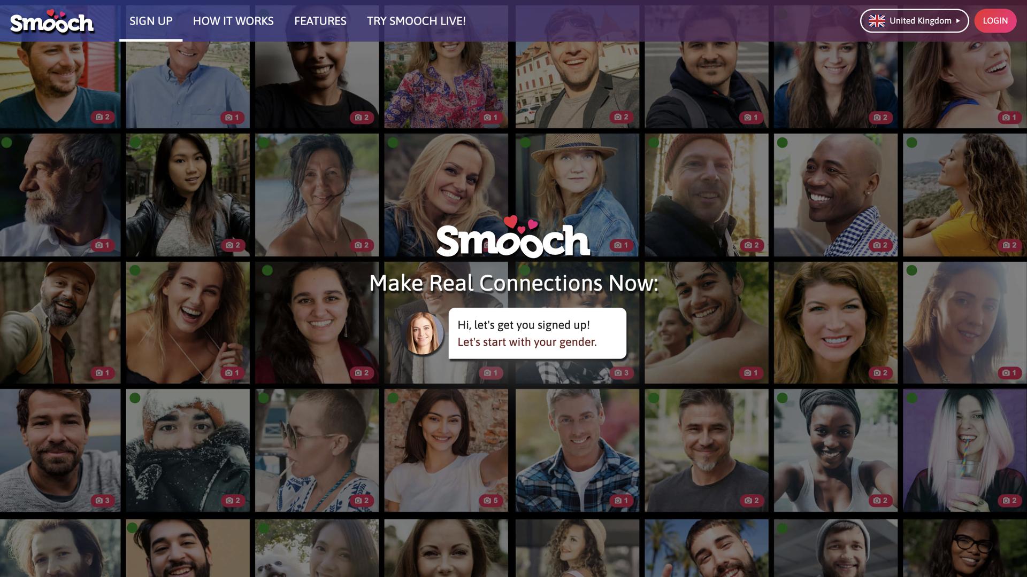Click the Login button

coord(995,21)
